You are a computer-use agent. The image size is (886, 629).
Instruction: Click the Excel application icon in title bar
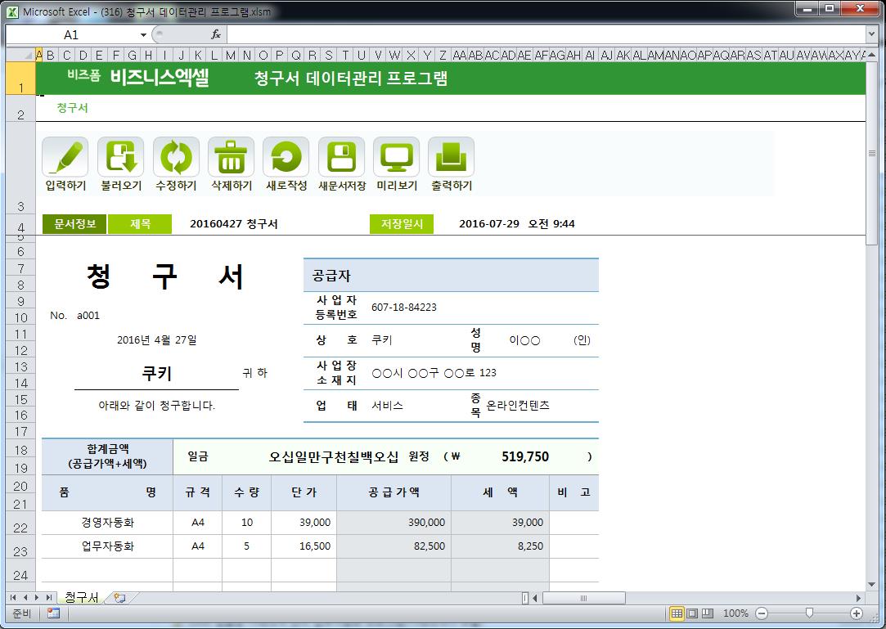12,11
